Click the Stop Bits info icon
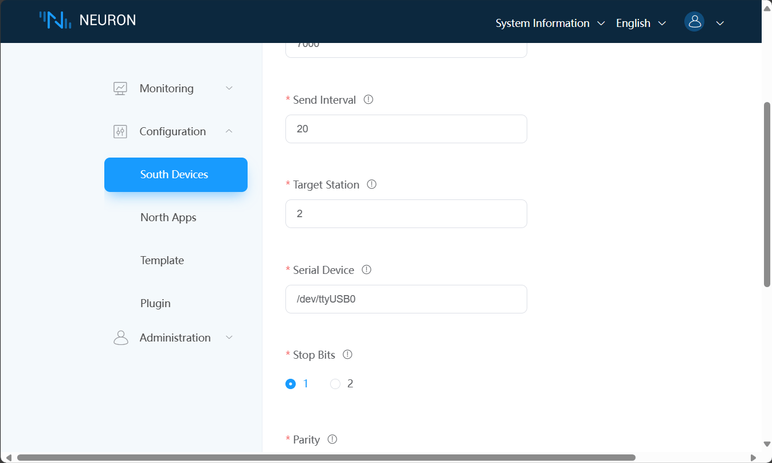The width and height of the screenshot is (772, 463). (347, 354)
